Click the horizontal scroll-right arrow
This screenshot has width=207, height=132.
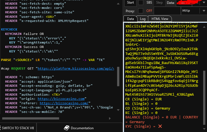(x=110, y=118)
